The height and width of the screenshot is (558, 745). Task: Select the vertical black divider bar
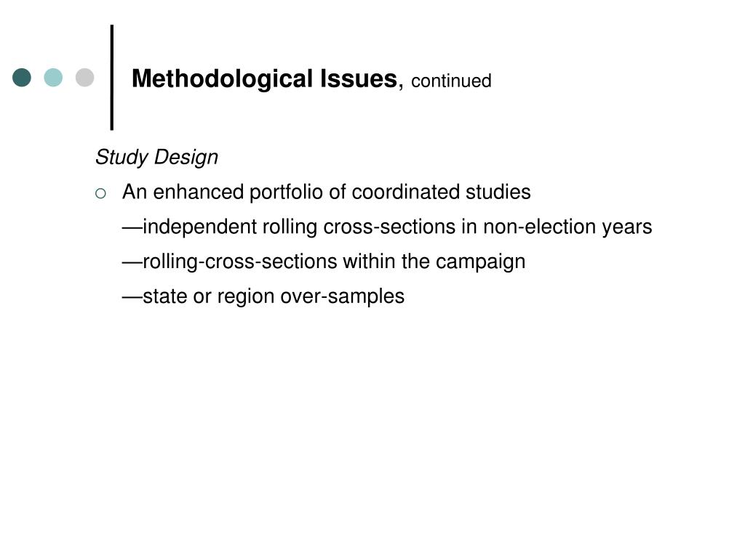click(x=112, y=77)
